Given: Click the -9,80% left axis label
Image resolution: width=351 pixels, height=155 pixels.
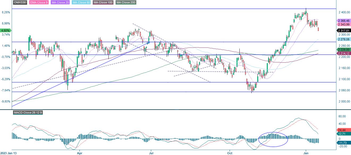Looking at the screenshot, I should [6, 101].
